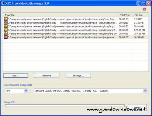This screenshot has height=116, width=152.
Task: Select the croatian rh... file path
Action: click(62, 23)
